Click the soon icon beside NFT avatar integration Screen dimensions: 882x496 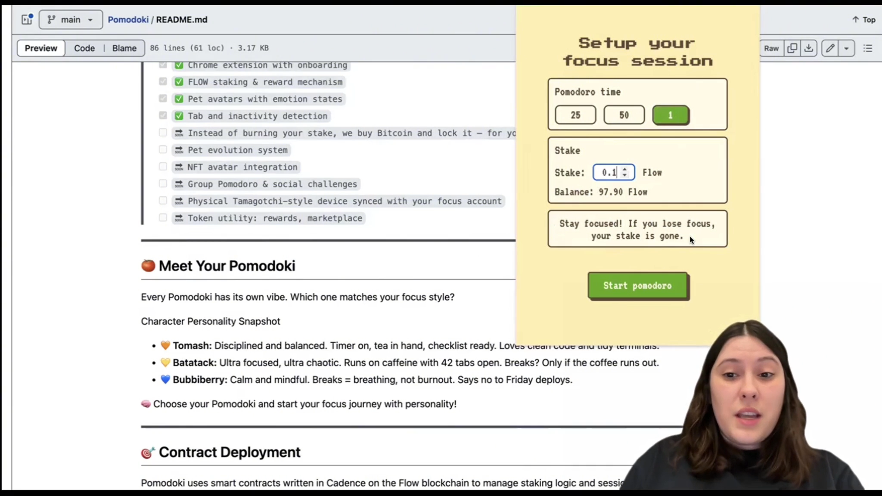click(x=179, y=167)
